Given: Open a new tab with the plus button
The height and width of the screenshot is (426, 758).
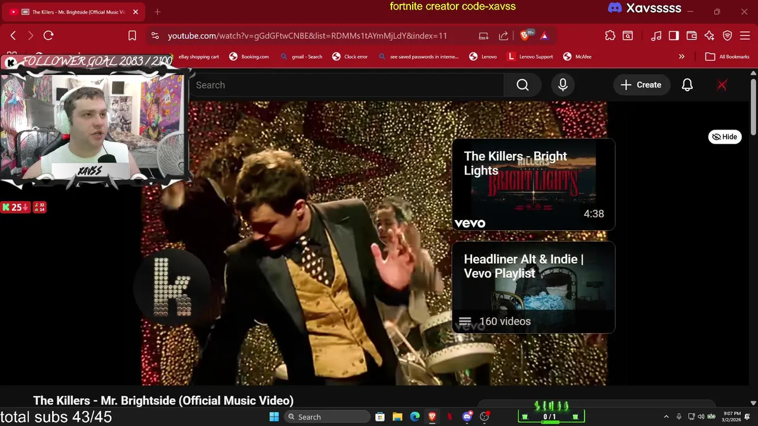Looking at the screenshot, I should 158,12.
